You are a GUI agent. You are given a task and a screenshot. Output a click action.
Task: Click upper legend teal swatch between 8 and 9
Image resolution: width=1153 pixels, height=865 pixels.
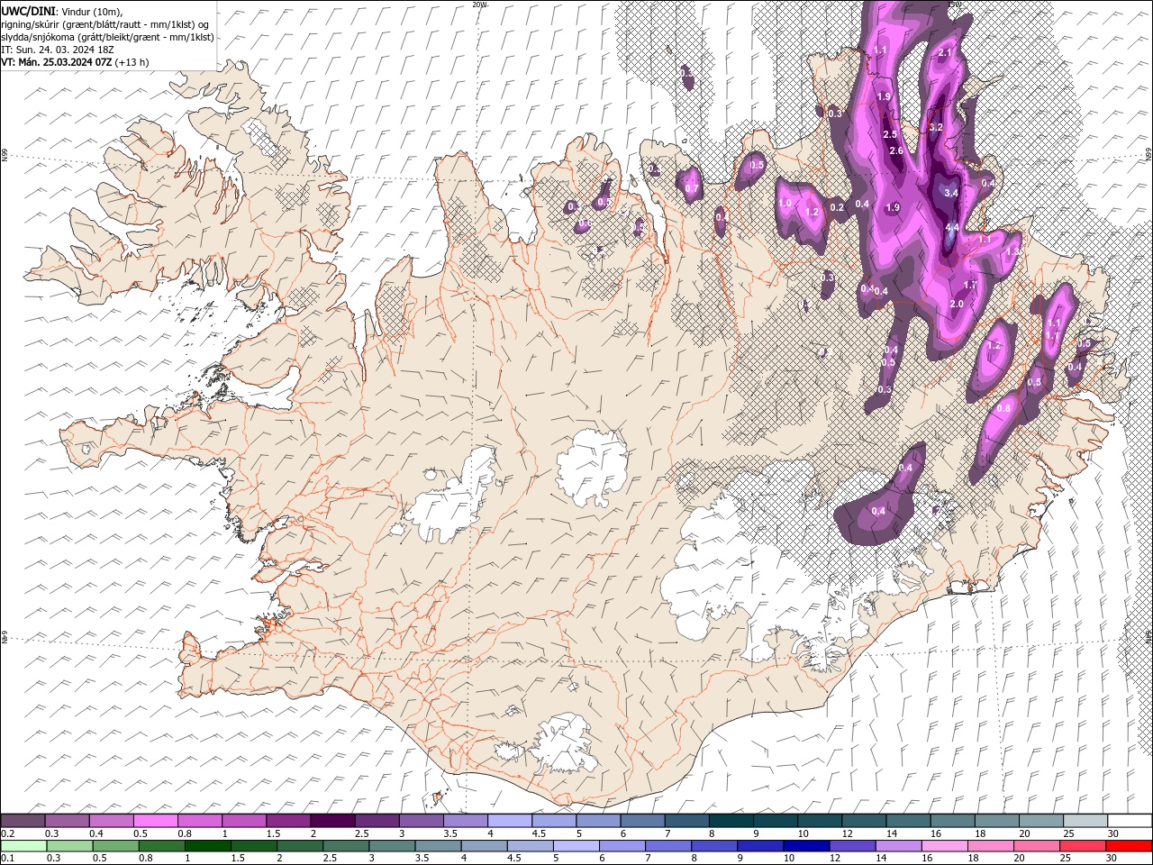pyautogui.click(x=731, y=821)
